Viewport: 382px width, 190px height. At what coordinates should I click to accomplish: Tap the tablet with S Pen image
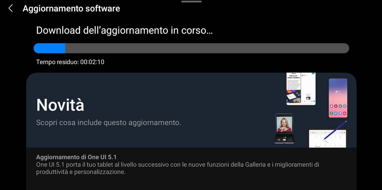(x=328, y=138)
